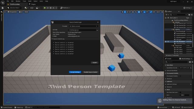Open camera speed setting
Screen dimensions: 194x109
coord(158,12)
